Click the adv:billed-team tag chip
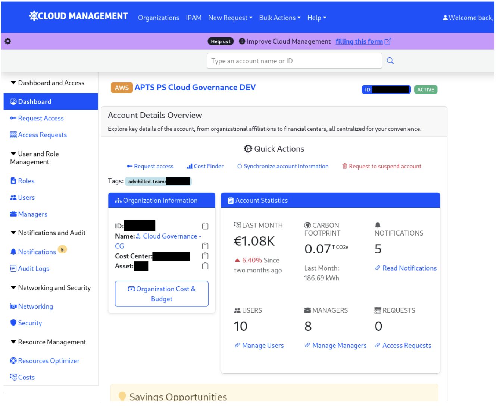Image resolution: width=497 pixels, height=413 pixels. click(x=158, y=182)
